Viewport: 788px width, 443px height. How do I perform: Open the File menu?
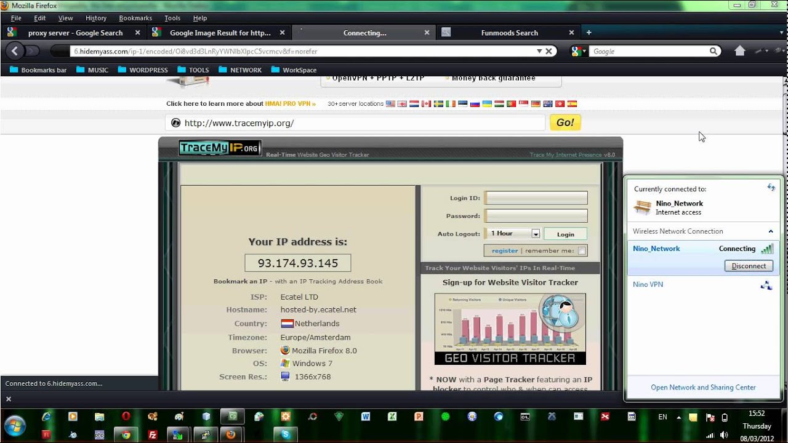coord(16,18)
